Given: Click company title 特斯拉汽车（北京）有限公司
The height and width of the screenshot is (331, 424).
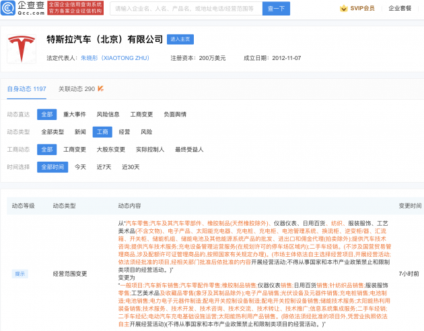Looking at the screenshot, I should click(104, 39).
